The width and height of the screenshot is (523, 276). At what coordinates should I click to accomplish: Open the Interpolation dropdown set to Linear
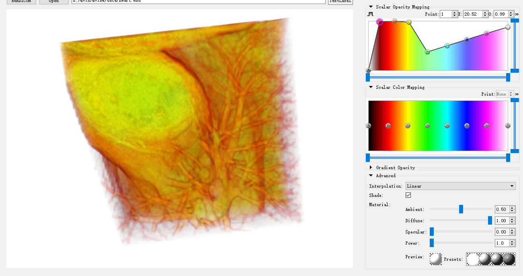(x=460, y=186)
